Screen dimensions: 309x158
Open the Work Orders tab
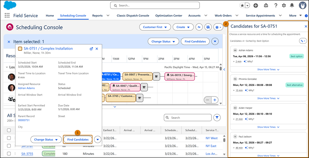click(223, 15)
